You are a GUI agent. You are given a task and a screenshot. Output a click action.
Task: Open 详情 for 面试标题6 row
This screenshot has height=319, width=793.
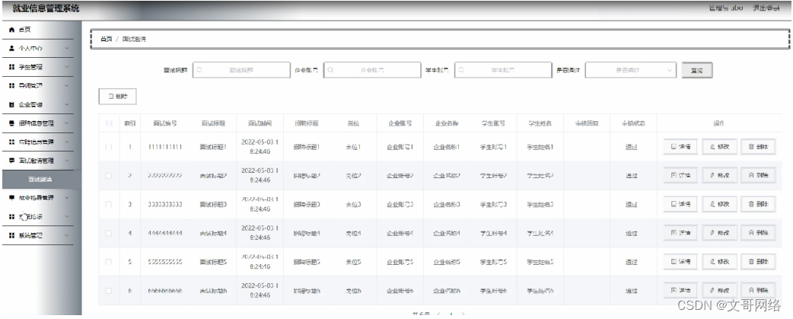[680, 291]
